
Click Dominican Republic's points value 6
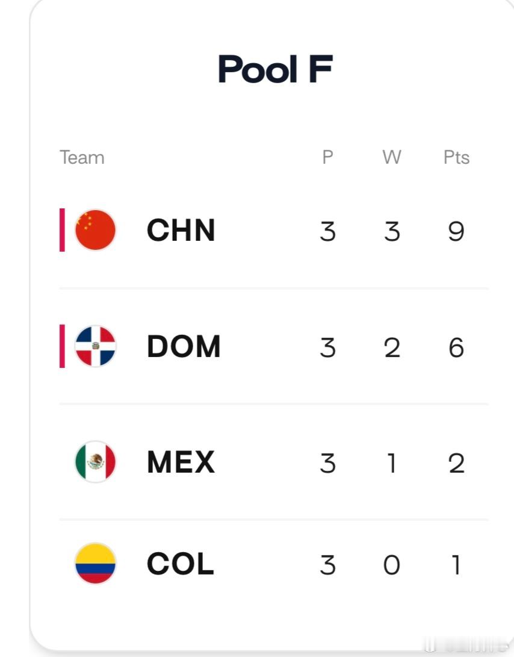456,347
